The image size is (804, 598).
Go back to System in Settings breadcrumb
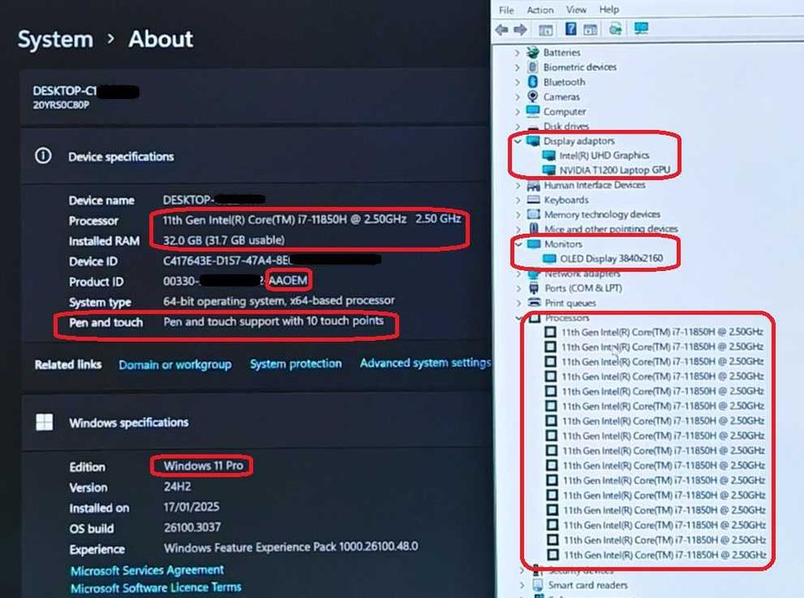[x=56, y=39]
